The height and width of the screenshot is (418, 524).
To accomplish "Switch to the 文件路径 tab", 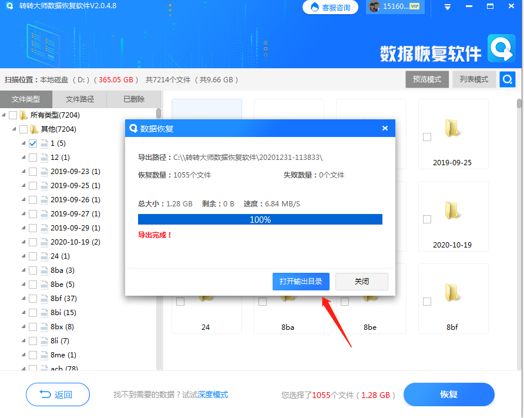I will (79, 99).
